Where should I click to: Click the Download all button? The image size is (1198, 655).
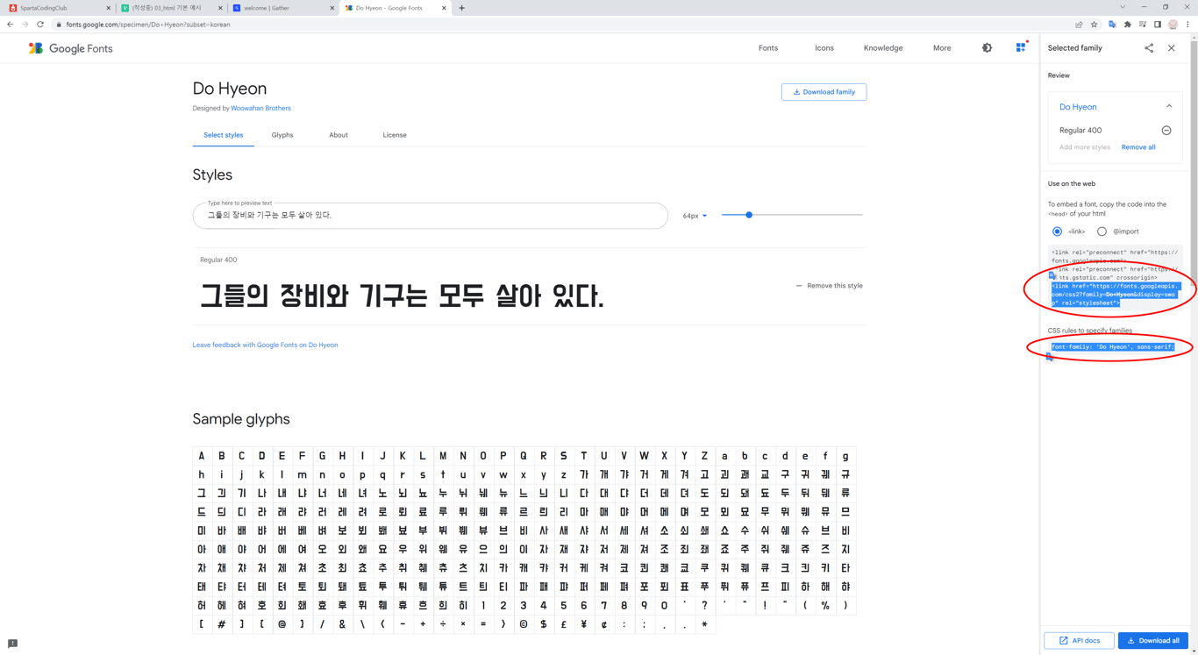1152,641
